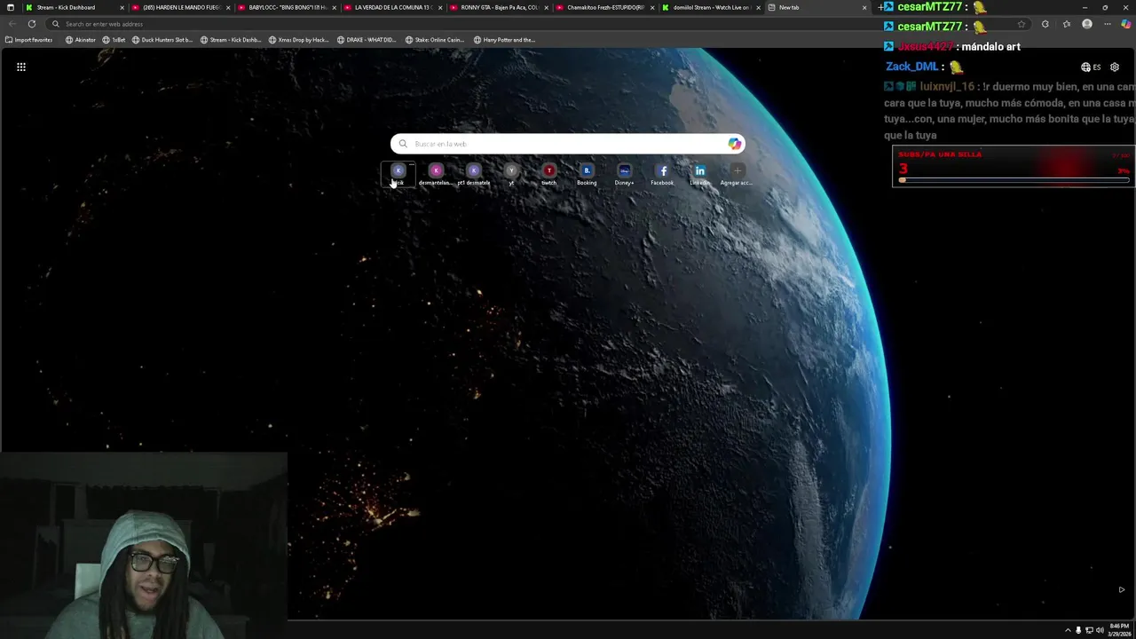
Task: Open the Disney+ quick link
Action: pyautogui.click(x=624, y=175)
